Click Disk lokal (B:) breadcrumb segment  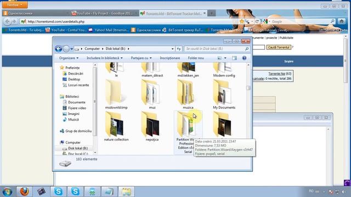116,49
